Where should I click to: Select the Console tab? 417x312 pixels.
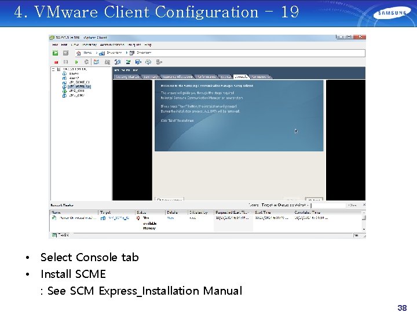click(241, 77)
